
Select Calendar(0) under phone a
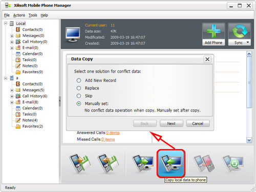tap(29, 108)
